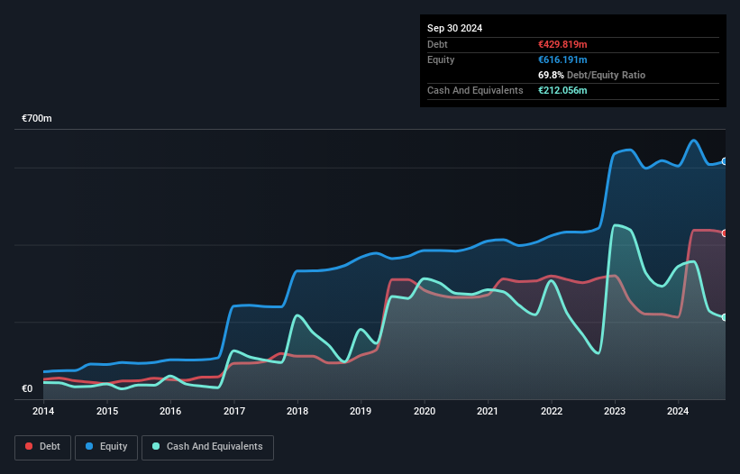Click the 2018 x-axis label

(297, 411)
